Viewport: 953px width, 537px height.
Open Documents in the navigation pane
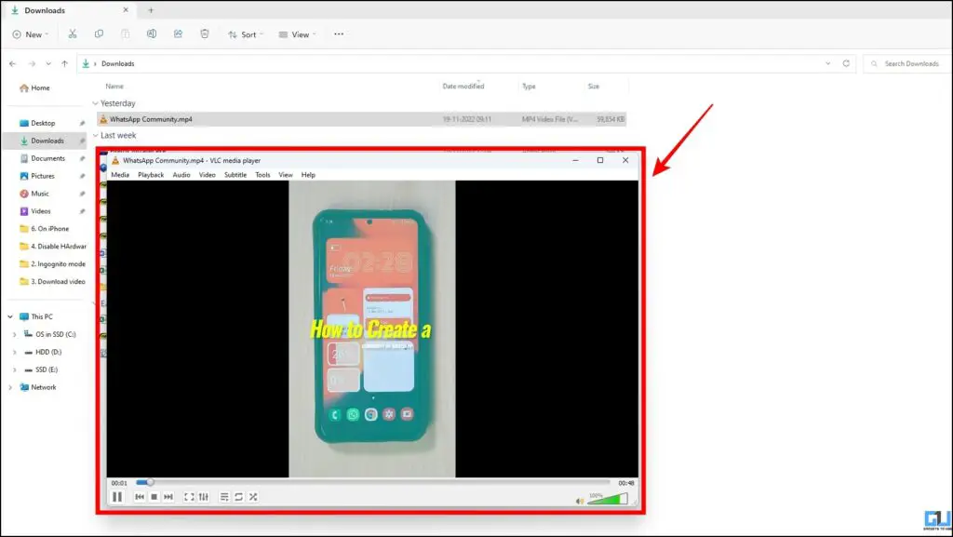(x=43, y=158)
